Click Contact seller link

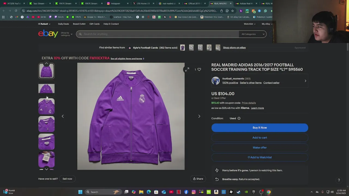[x=271, y=83]
